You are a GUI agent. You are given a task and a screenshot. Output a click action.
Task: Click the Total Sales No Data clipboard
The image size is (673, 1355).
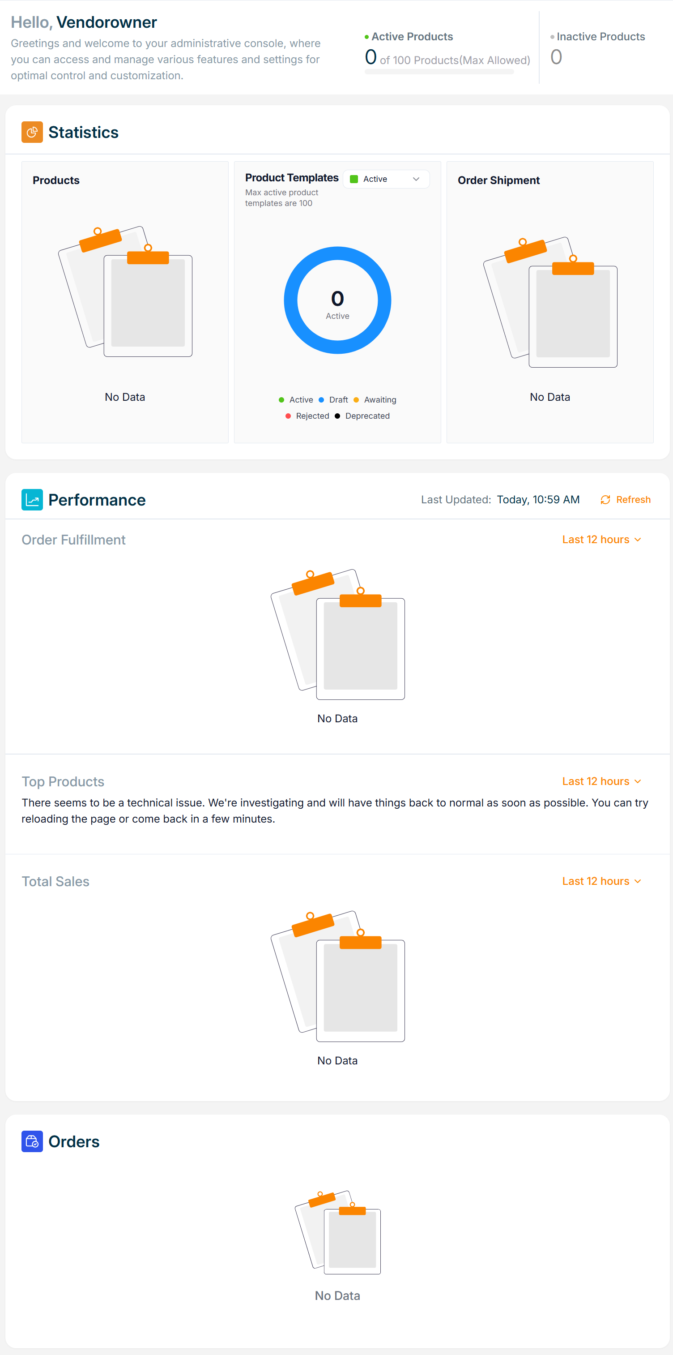click(x=337, y=976)
